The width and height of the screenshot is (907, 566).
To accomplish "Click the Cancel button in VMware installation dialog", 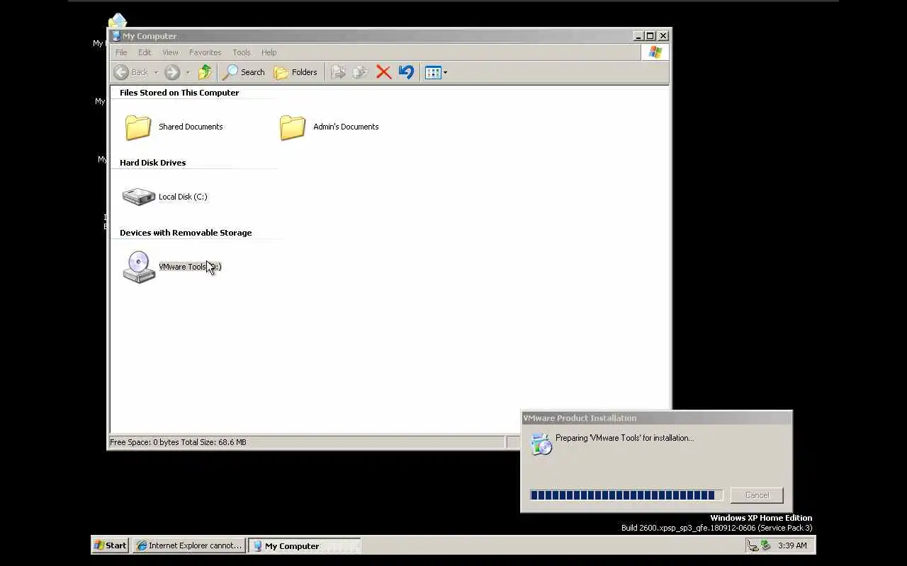I will coord(757,495).
